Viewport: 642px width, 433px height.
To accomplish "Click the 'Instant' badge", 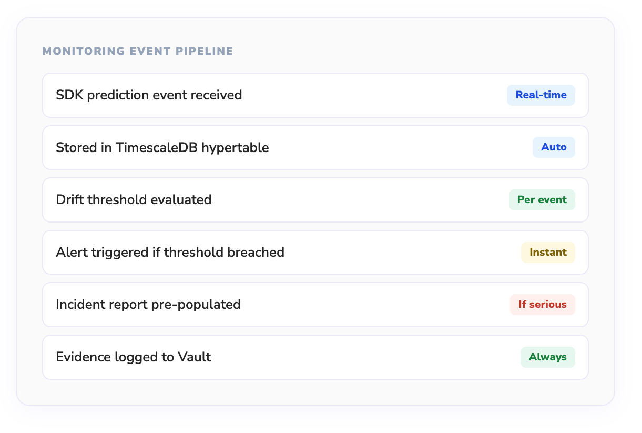I will [x=548, y=252].
